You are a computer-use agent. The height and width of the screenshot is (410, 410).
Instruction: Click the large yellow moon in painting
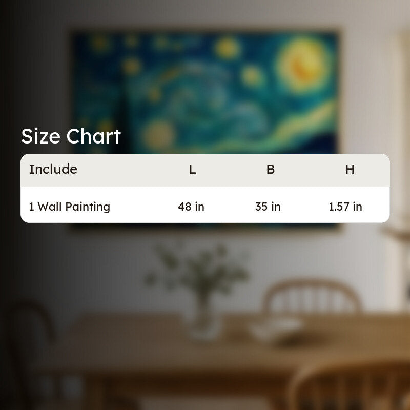[x=301, y=64]
